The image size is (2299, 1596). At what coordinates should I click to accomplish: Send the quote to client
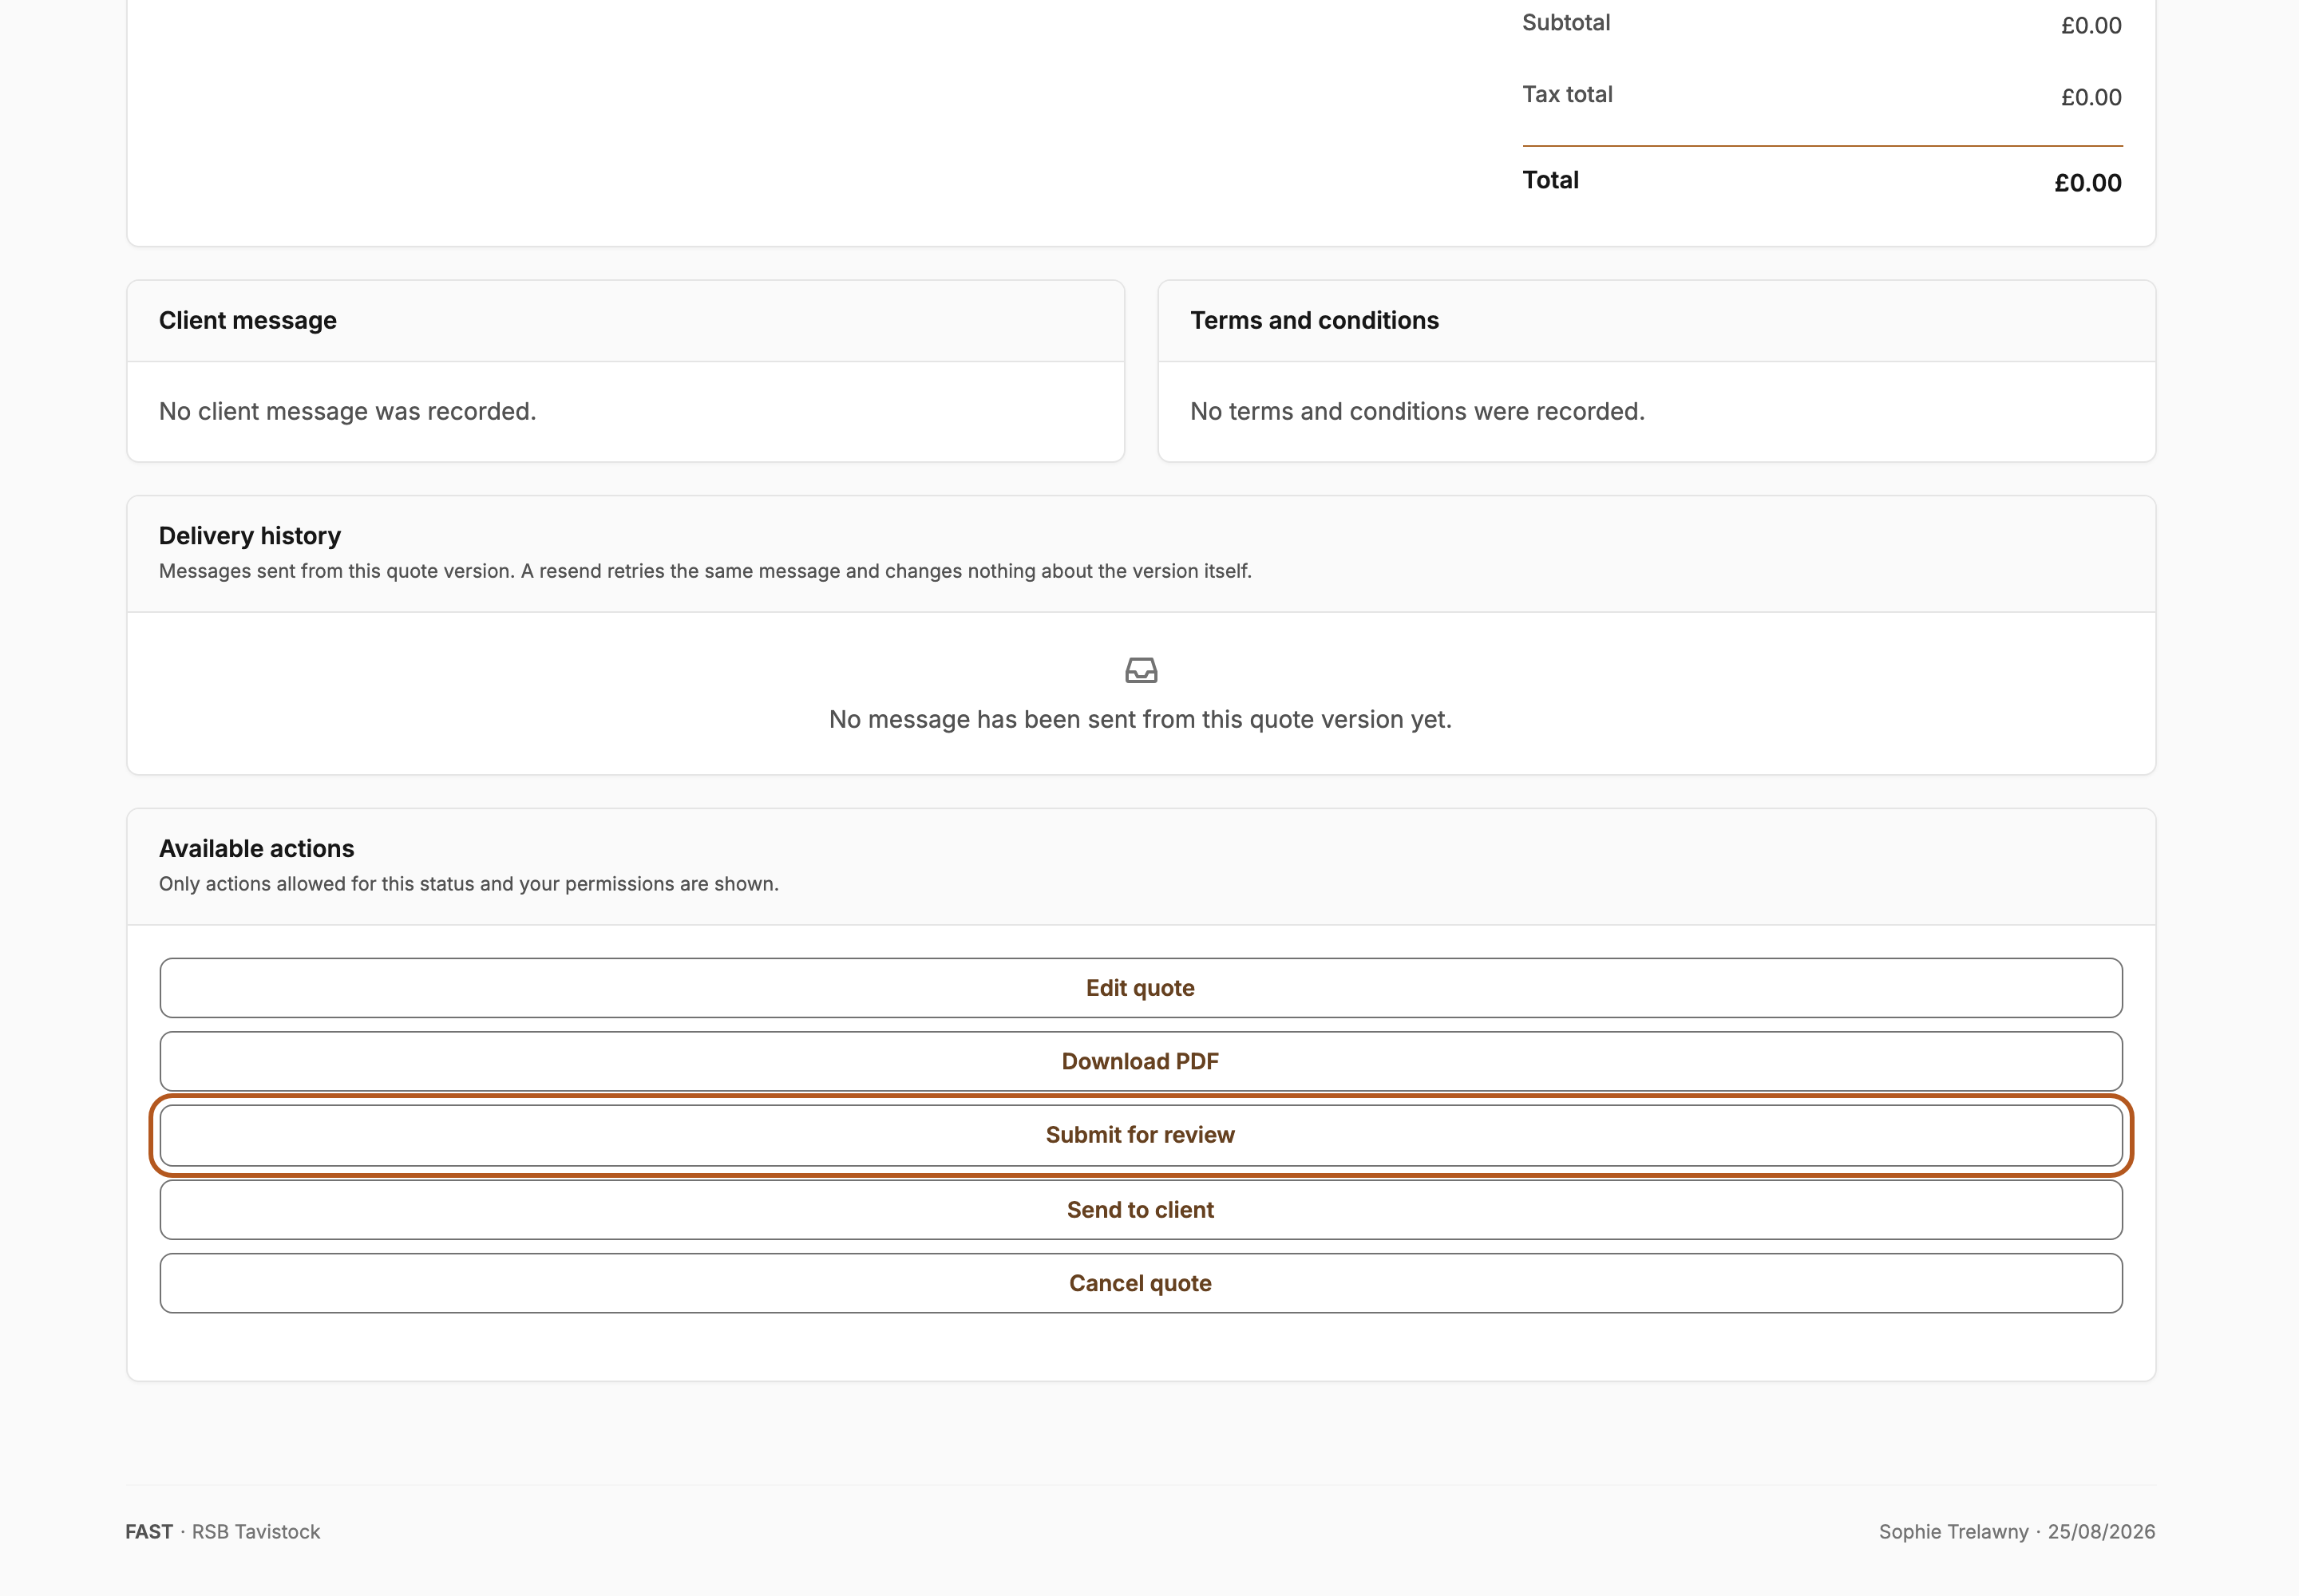click(x=1141, y=1210)
